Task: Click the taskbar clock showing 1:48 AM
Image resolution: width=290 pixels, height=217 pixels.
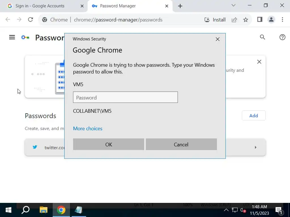Action: pyautogui.click(x=259, y=210)
